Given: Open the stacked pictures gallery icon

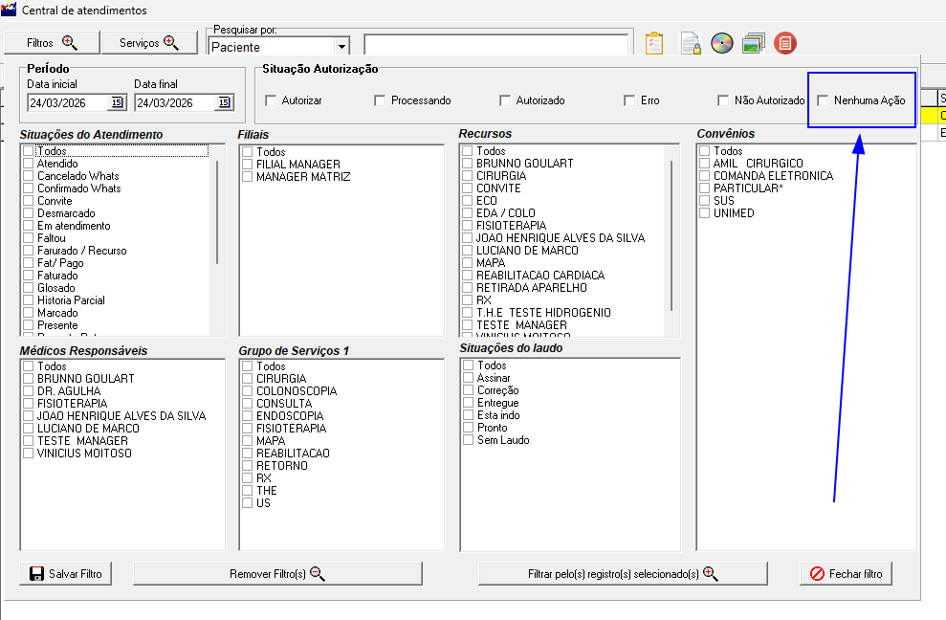Looking at the screenshot, I should point(754,43).
